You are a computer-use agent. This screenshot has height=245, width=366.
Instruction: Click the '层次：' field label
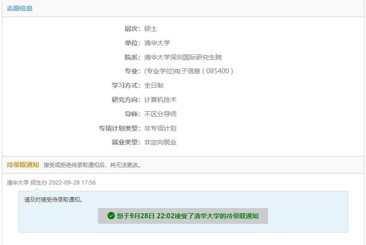point(133,29)
